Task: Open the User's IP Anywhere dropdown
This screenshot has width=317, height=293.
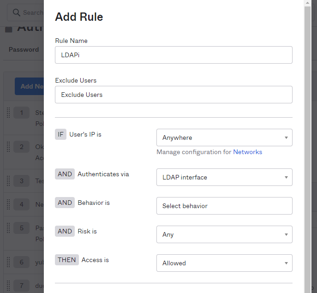Action: coord(224,138)
